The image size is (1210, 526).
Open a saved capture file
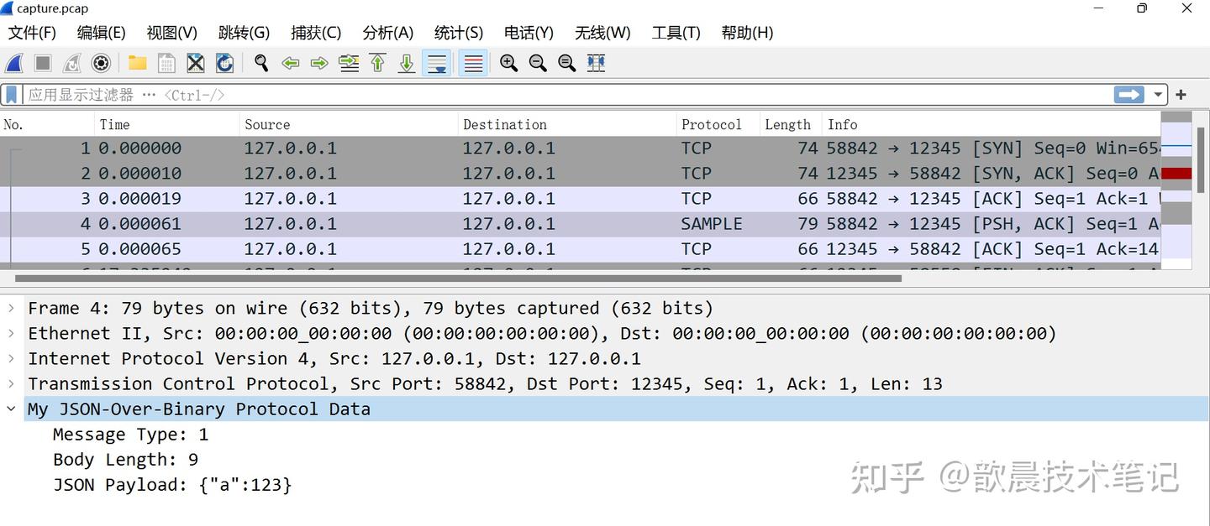click(x=137, y=63)
